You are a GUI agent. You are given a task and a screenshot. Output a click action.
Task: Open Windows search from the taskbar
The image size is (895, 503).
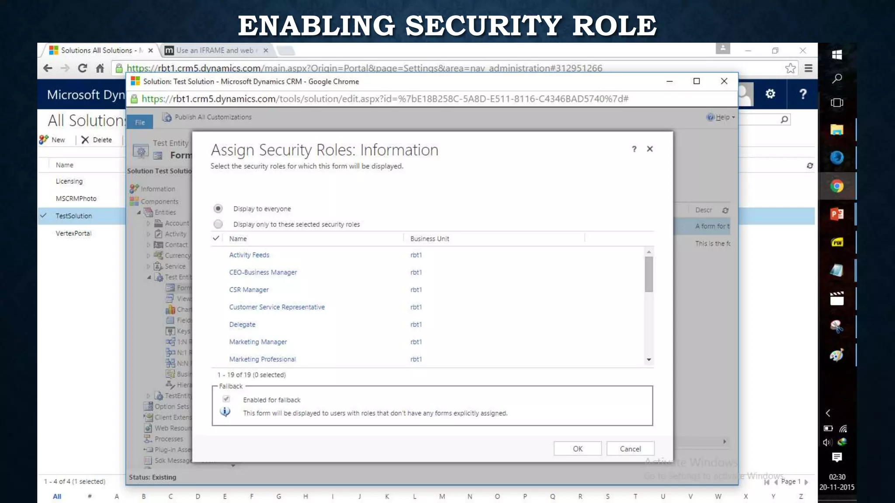click(837, 79)
